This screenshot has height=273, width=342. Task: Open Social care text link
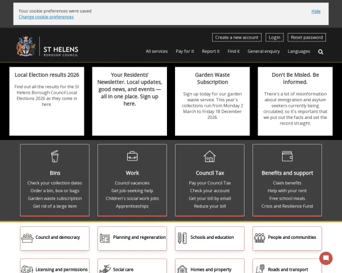[x=123, y=270]
